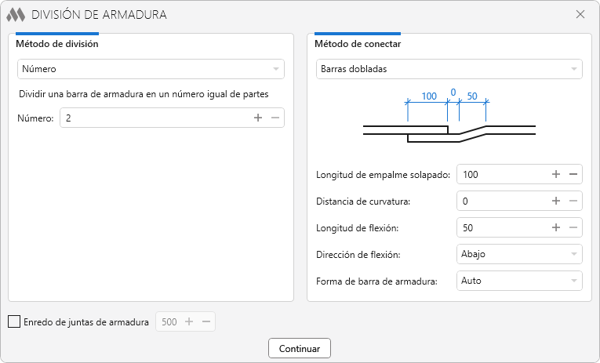Viewport: 600px width, 363px height.
Task: Focus the Distancia de curvatura field
Action: tap(504, 201)
